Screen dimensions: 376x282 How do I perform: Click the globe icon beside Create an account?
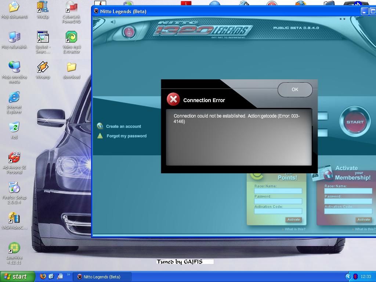pyautogui.click(x=100, y=126)
